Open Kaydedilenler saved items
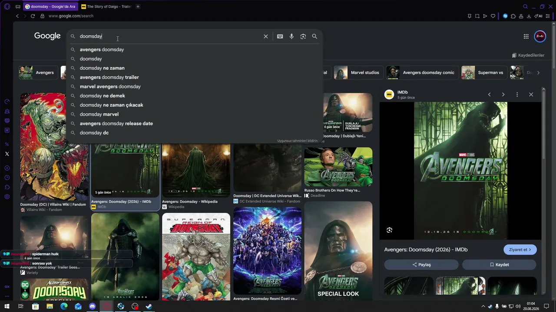This screenshot has width=556, height=312. [528, 55]
